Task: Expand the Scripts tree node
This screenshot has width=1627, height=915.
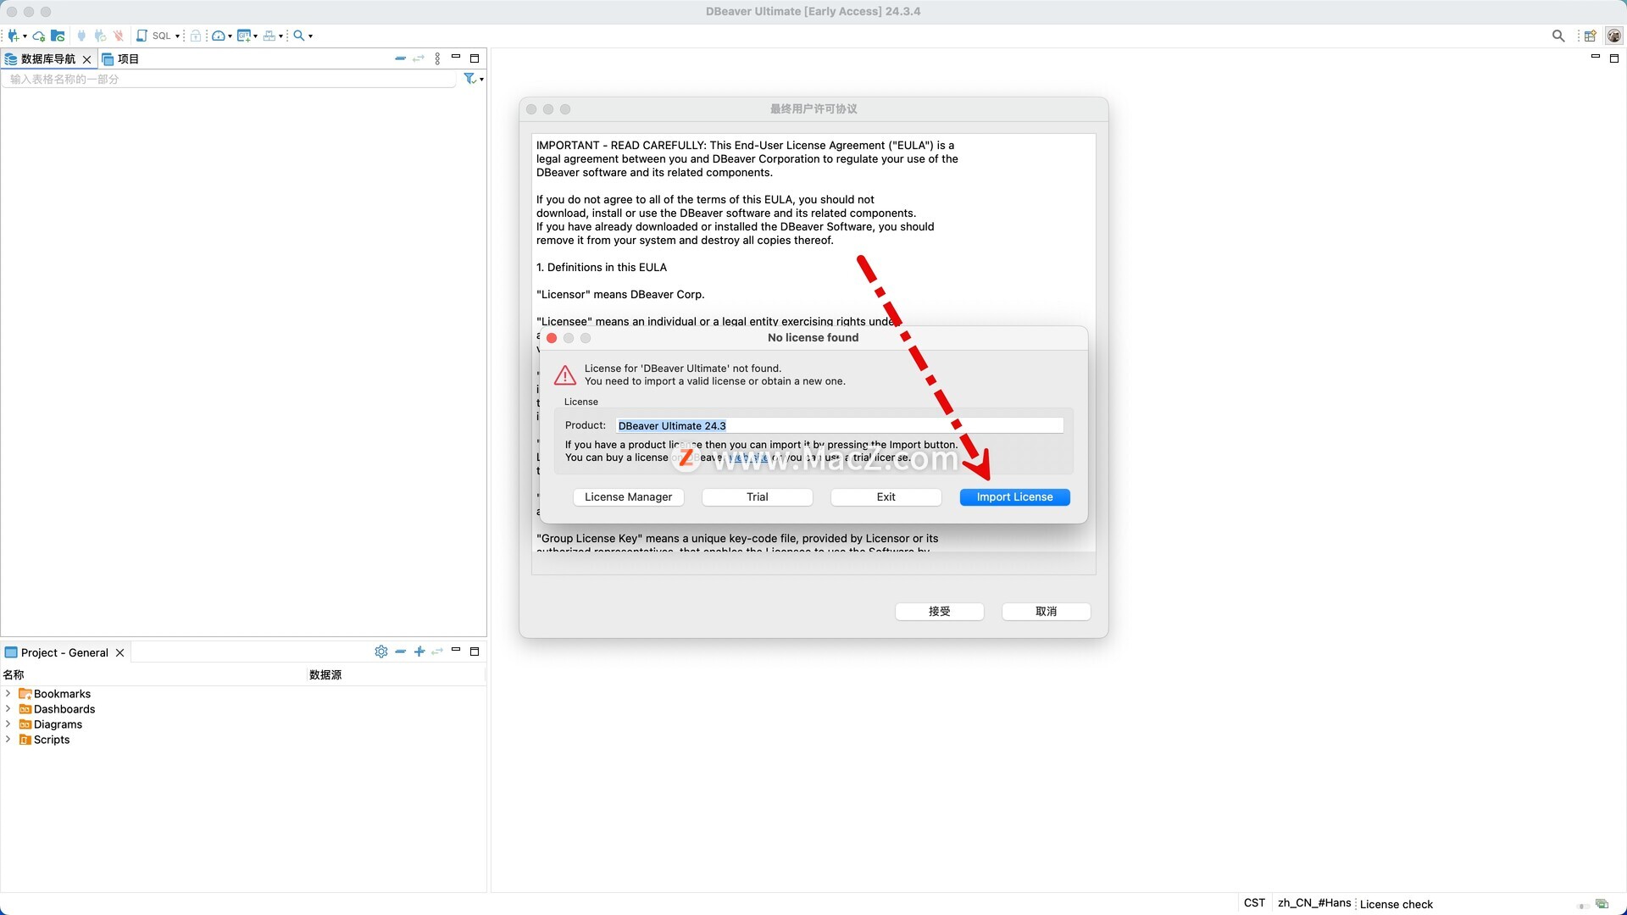Action: pos(8,740)
